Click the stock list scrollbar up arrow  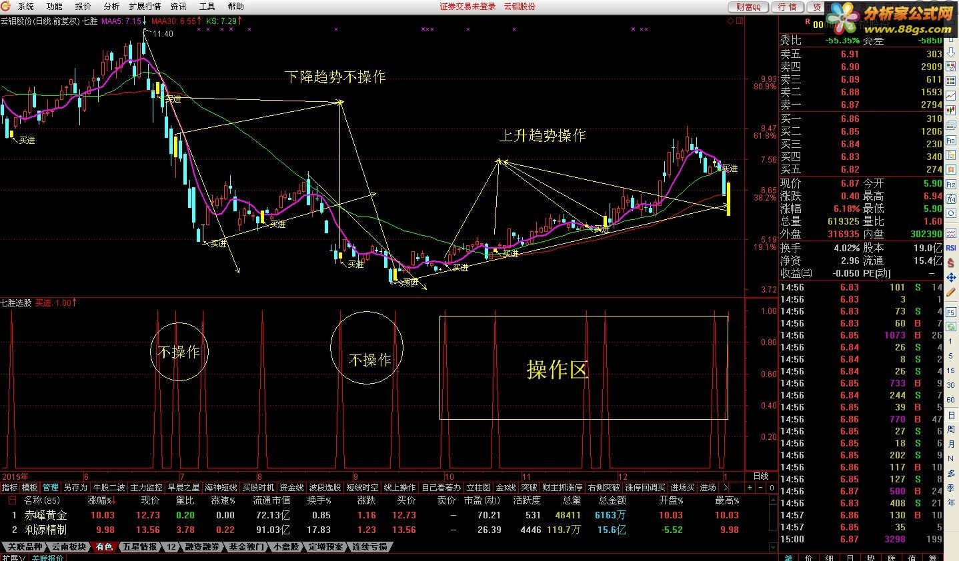[773, 500]
